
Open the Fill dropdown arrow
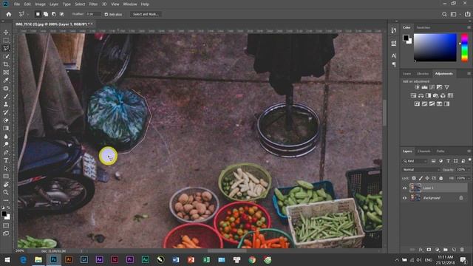(x=468, y=178)
